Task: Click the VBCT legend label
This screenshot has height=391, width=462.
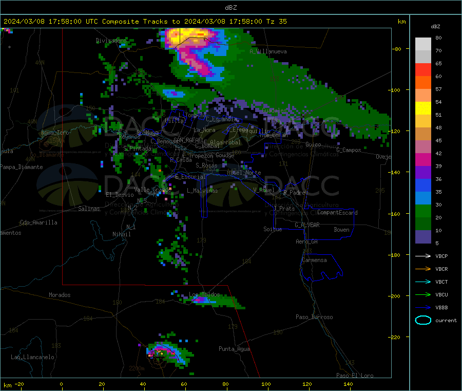Action: point(441,282)
